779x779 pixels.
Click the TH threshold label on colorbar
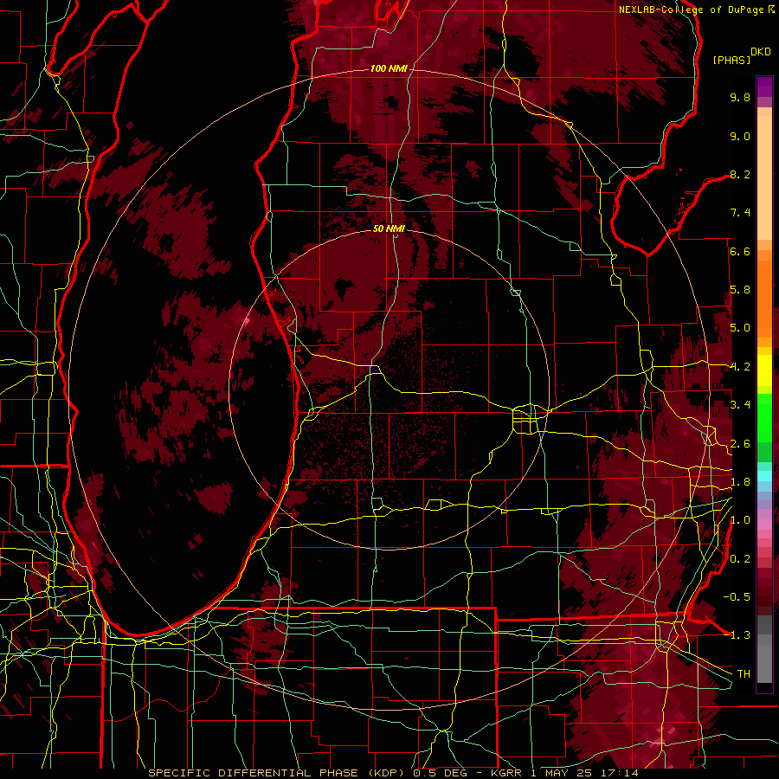[744, 673]
